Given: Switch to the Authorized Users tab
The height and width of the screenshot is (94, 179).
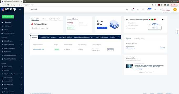Looking at the screenshot, I should 55,19.
